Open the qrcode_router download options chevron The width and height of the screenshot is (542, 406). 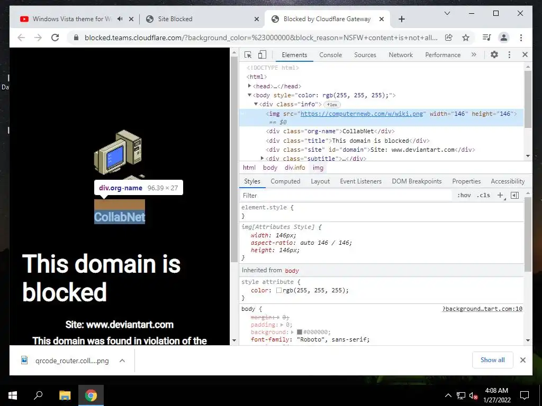tap(122, 361)
